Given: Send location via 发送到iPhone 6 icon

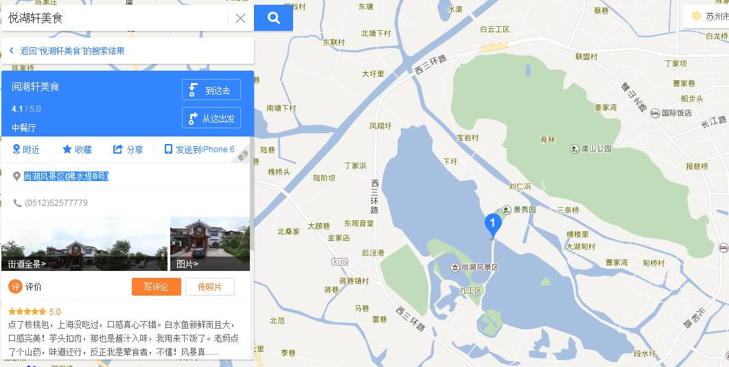Looking at the screenshot, I should 168,149.
